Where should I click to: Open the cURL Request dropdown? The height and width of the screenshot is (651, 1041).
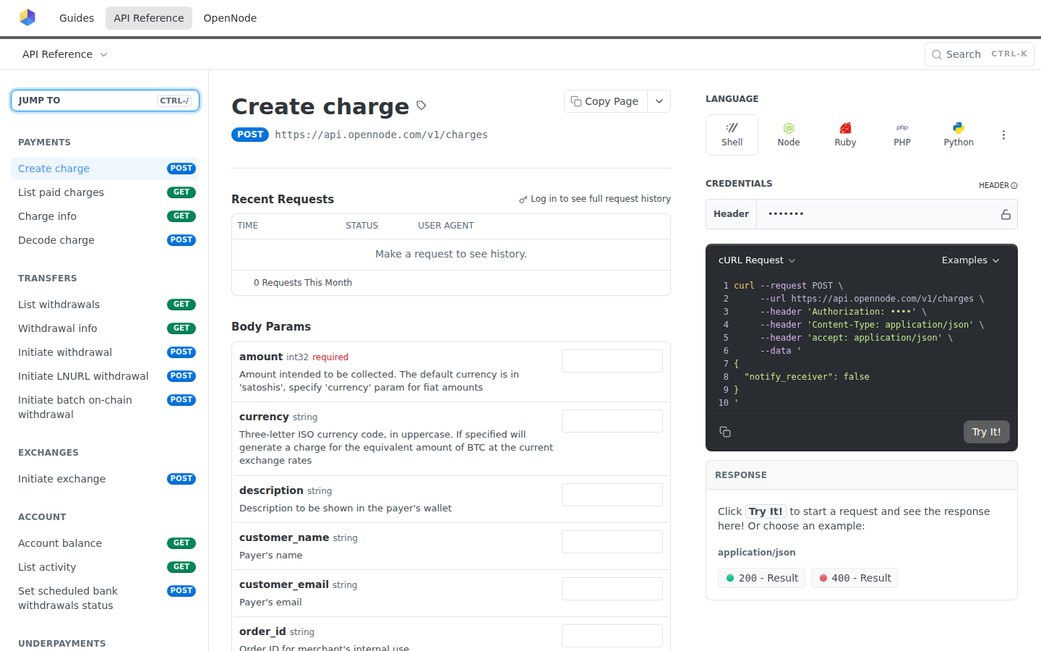tap(757, 260)
